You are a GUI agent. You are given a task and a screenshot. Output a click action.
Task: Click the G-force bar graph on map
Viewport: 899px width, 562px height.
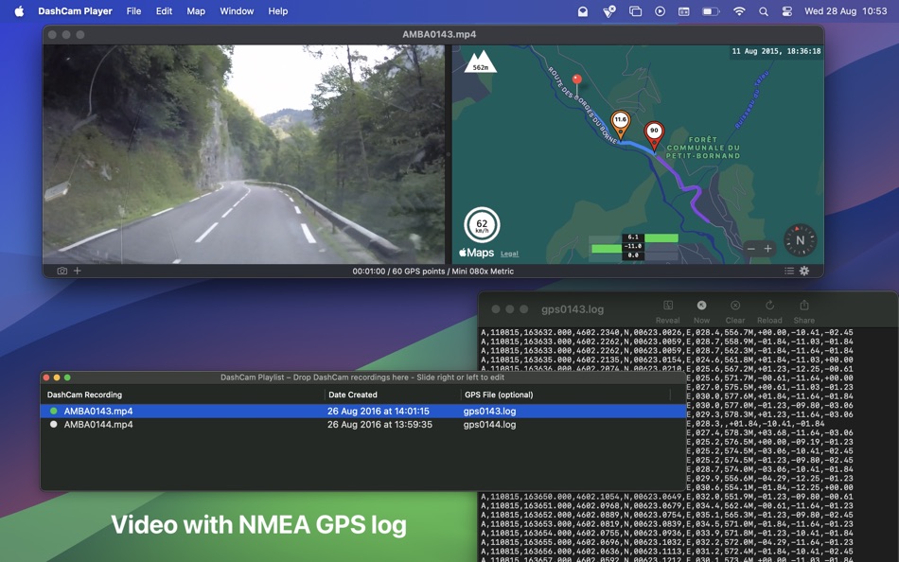click(635, 246)
